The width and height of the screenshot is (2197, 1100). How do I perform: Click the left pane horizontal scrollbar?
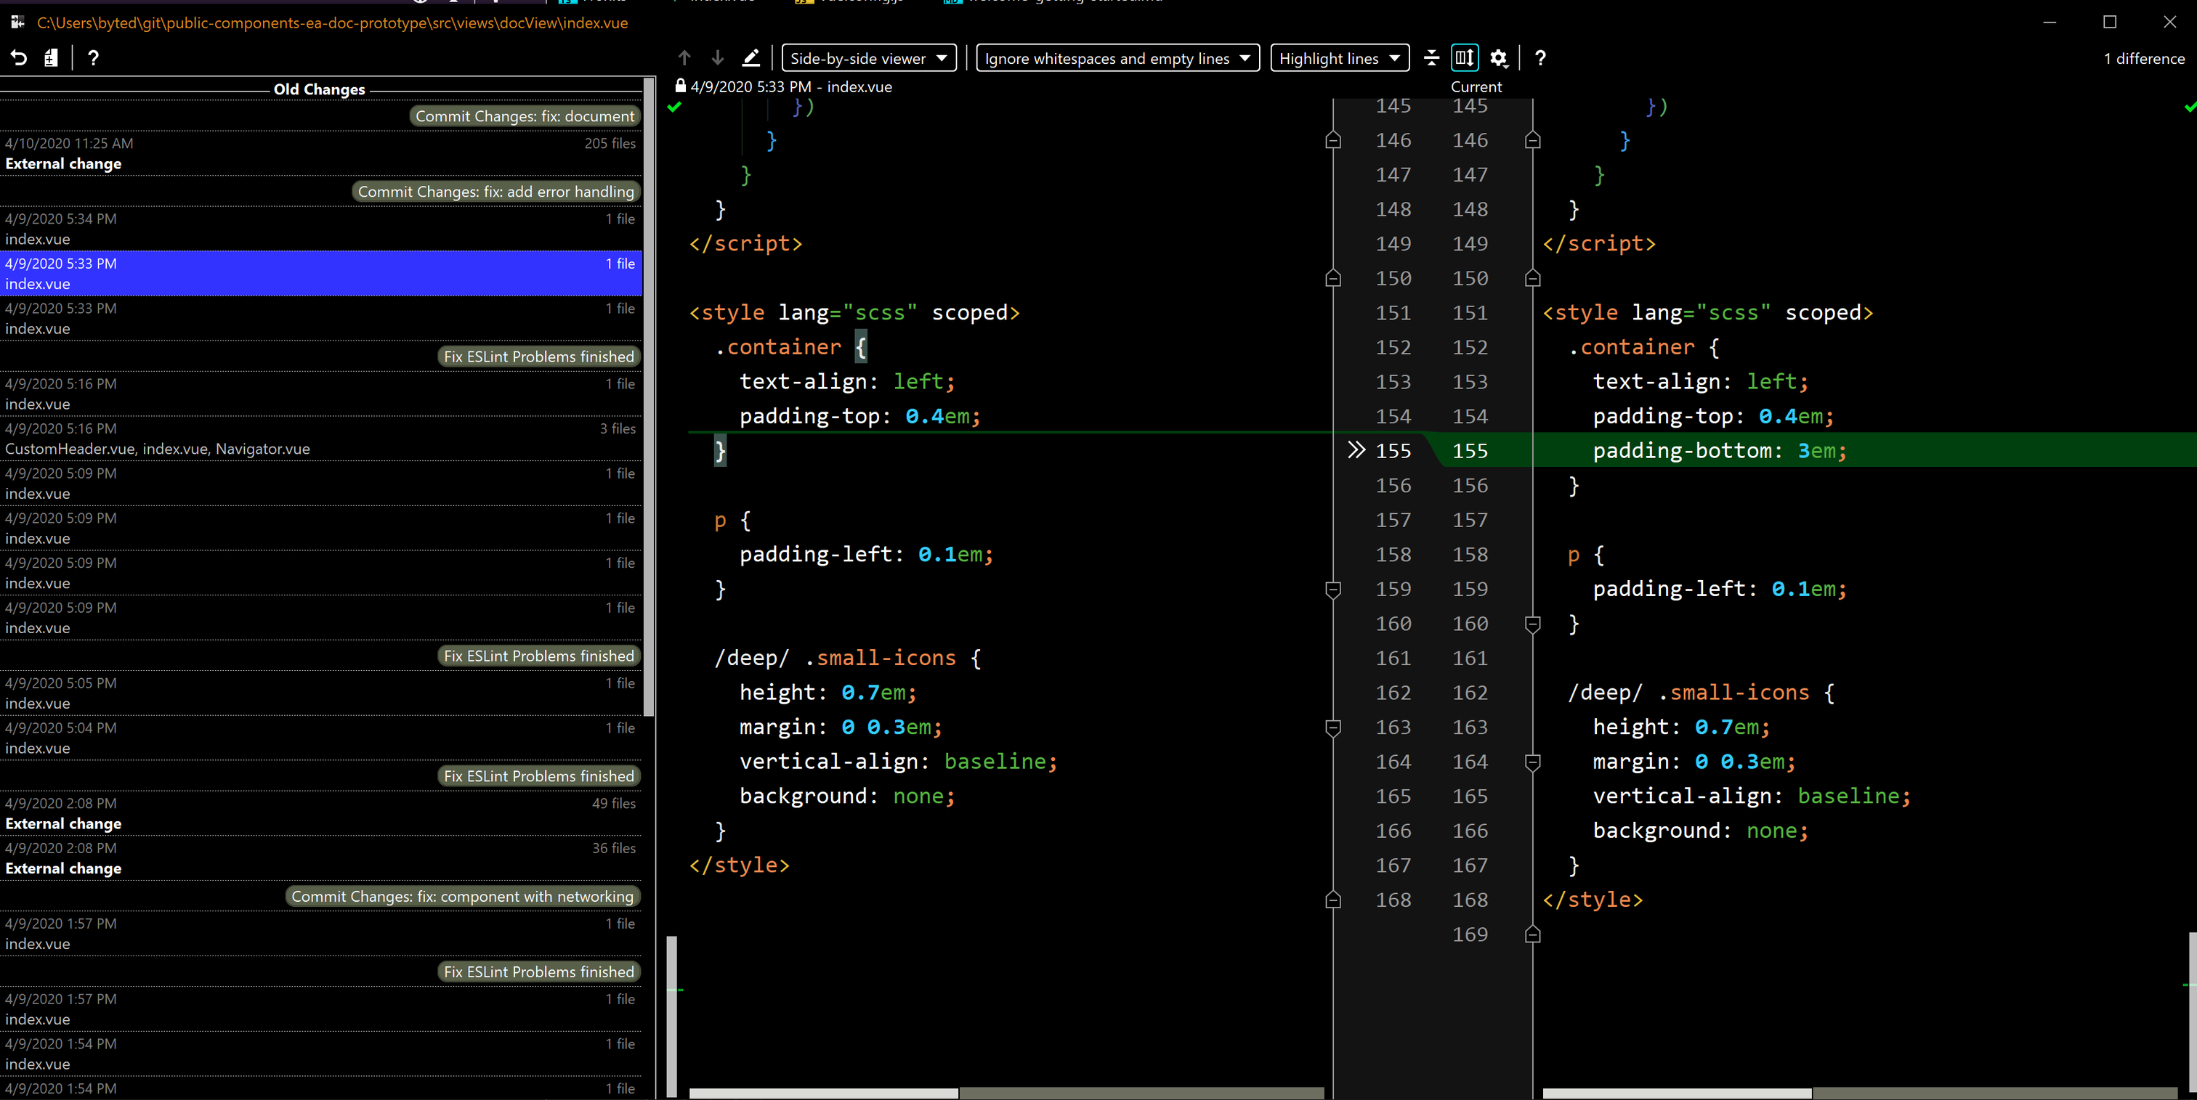click(823, 1092)
